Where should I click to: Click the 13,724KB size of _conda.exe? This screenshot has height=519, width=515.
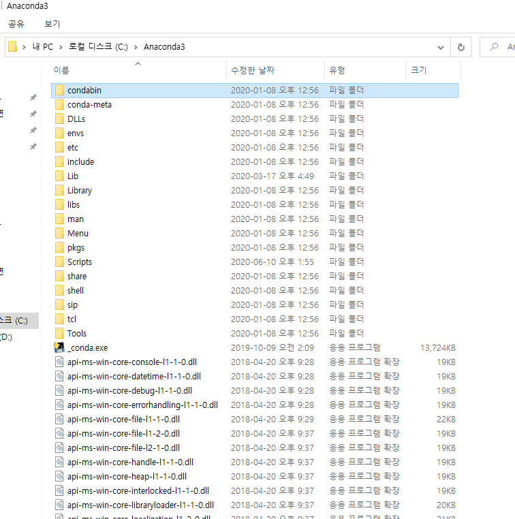[x=438, y=347]
